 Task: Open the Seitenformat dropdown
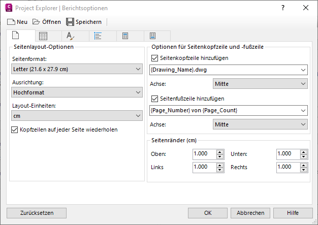(x=77, y=69)
